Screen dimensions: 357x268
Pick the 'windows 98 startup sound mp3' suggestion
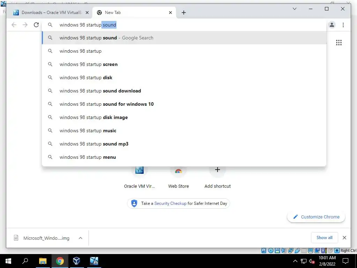184,144
